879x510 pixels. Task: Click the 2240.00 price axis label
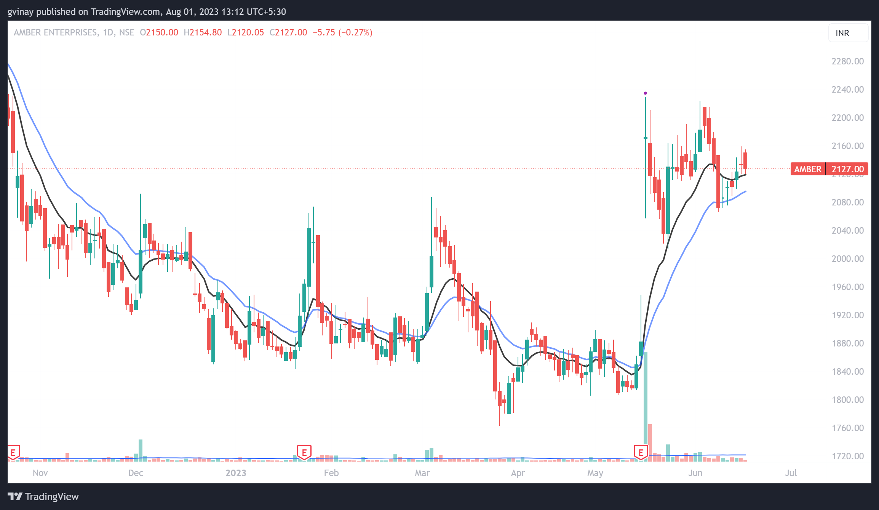pyautogui.click(x=847, y=90)
